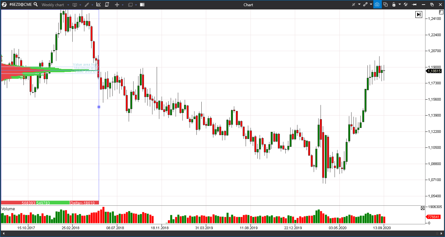Click the cluster window frame icon
The height and width of the screenshot is (237, 445).
coord(130,5)
